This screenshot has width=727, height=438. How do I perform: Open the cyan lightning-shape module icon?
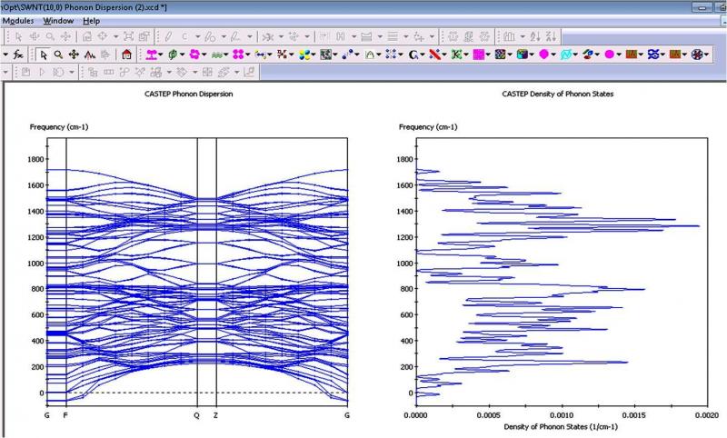tap(565, 55)
